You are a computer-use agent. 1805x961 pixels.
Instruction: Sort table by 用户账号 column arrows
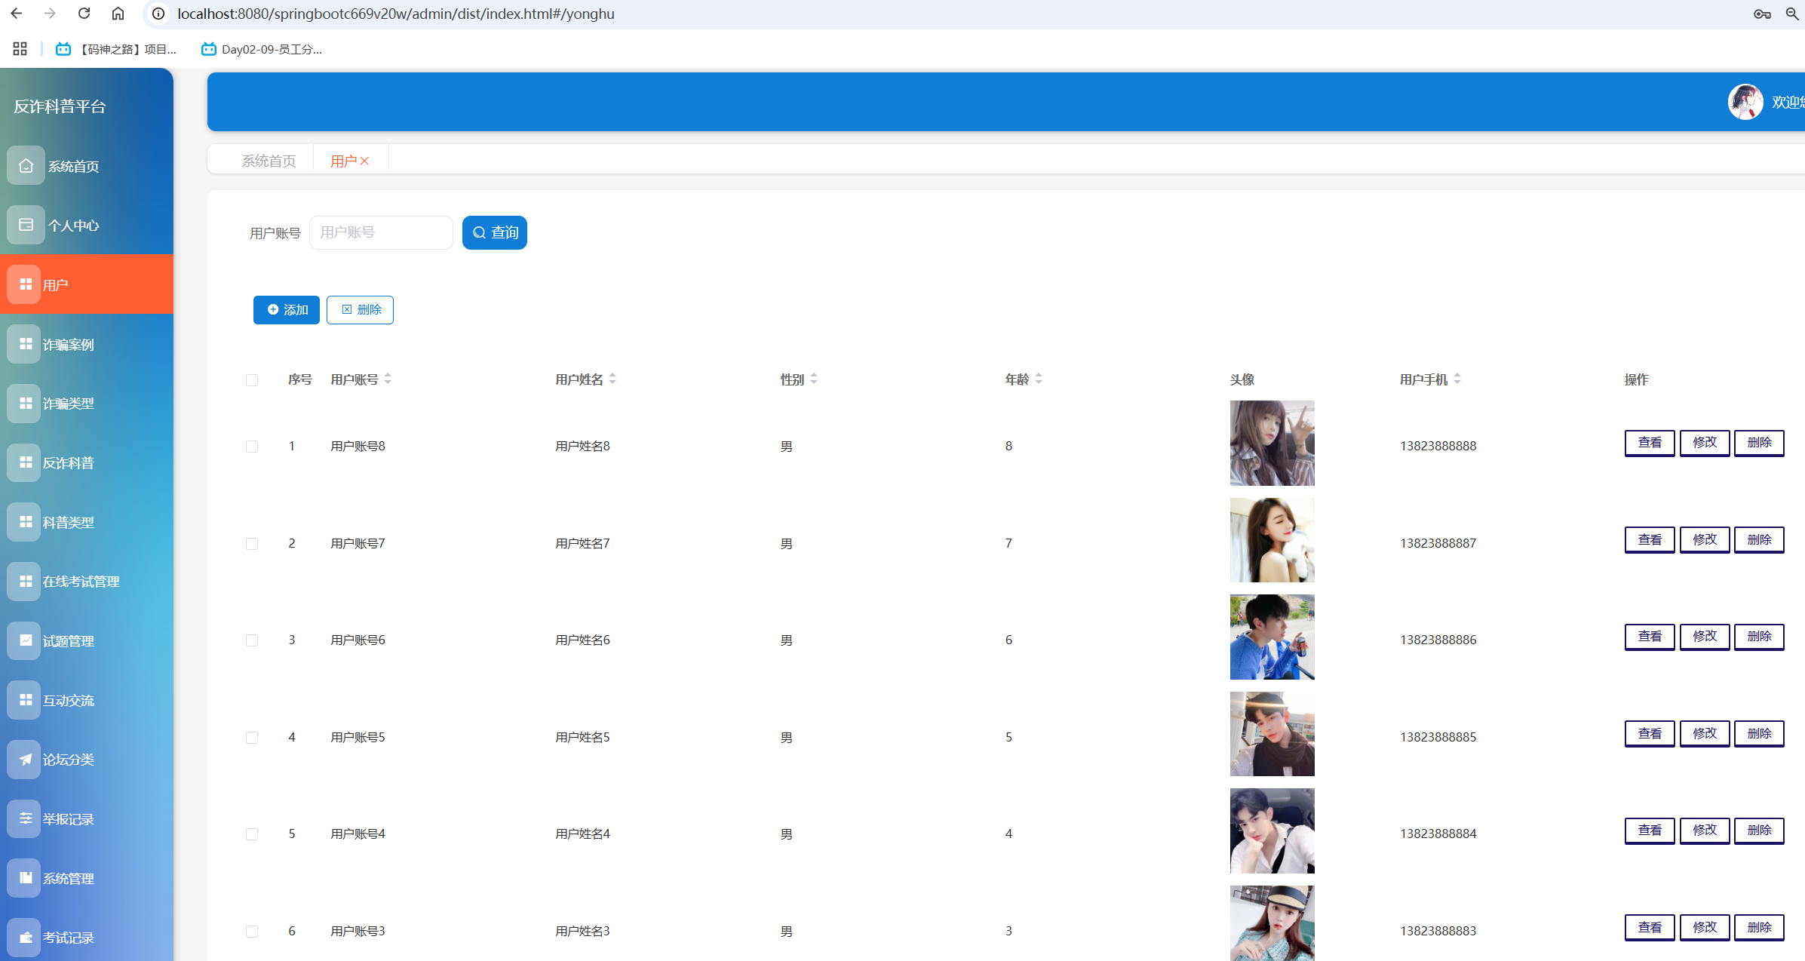pos(388,379)
